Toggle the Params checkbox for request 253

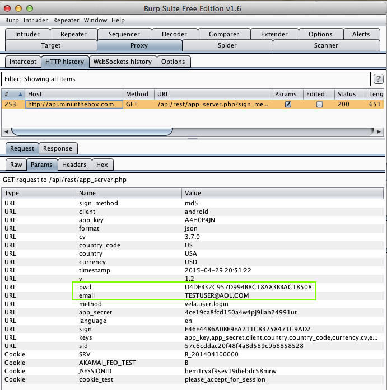pos(288,104)
